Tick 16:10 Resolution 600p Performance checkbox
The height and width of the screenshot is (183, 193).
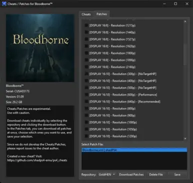point(86,94)
